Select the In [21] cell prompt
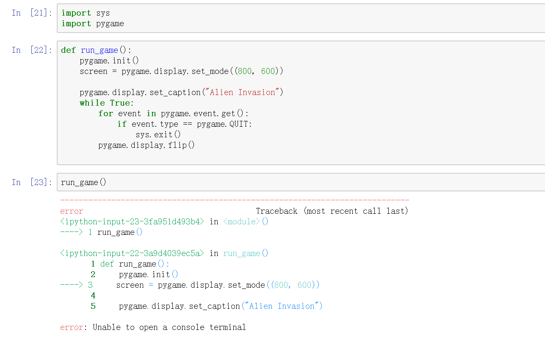The height and width of the screenshot is (346, 545). pos(32,13)
